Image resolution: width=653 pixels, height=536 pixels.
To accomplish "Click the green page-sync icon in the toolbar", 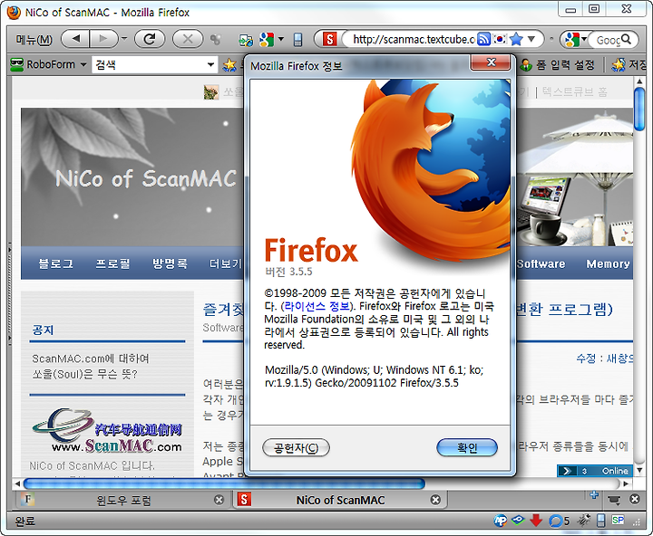I will (246, 40).
